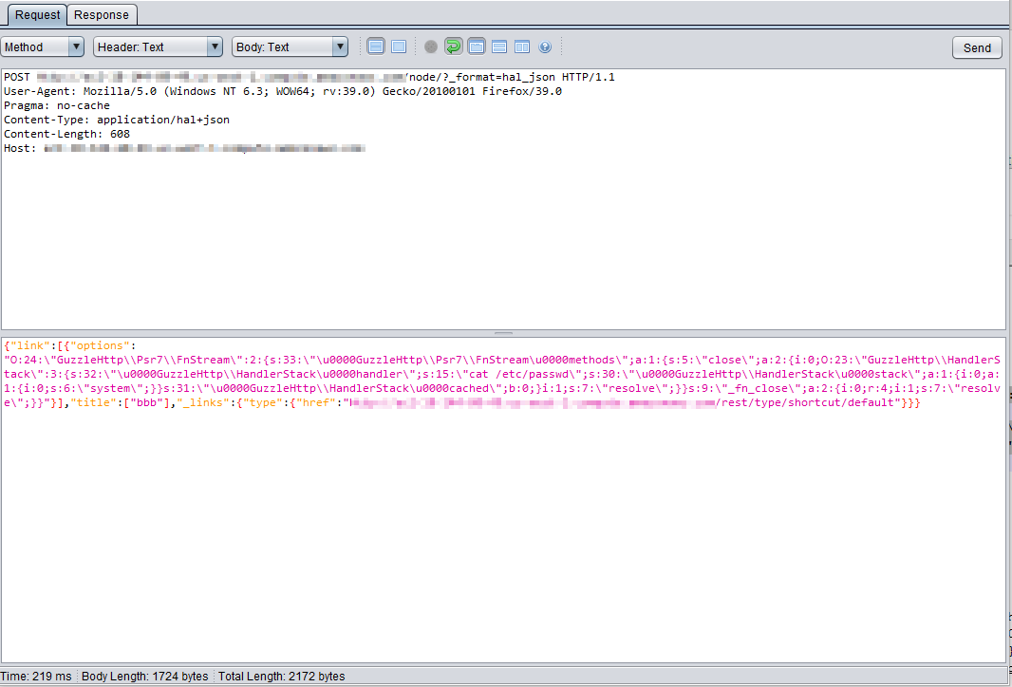Select the side-by-side columns layout icon
The height and width of the screenshot is (687, 1012).
522,46
